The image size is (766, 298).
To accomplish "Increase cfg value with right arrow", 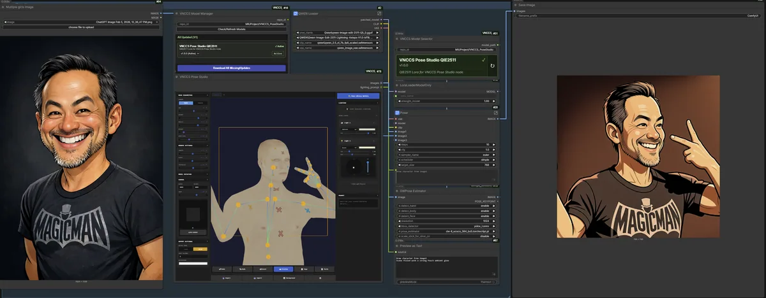I will 495,150.
